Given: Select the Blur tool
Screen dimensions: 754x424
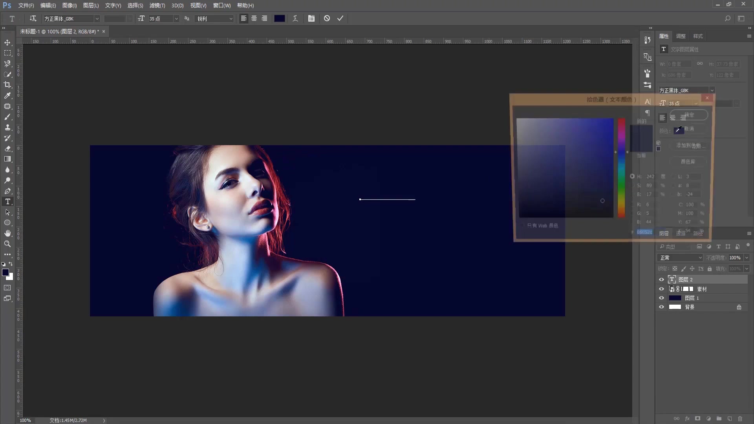Looking at the screenshot, I should click(x=7, y=170).
